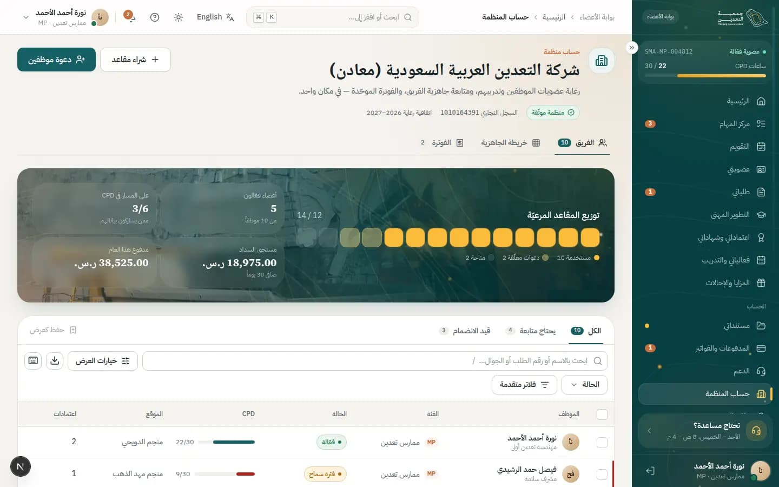Open فلاتر متقدمة advanced filters
The height and width of the screenshot is (487, 779).
tap(524, 385)
